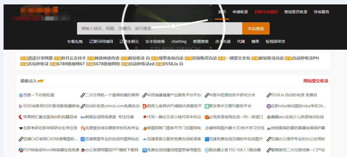Open the 名站秒收录 quick-review entry
This screenshot has height=157, width=347.
(38, 64)
